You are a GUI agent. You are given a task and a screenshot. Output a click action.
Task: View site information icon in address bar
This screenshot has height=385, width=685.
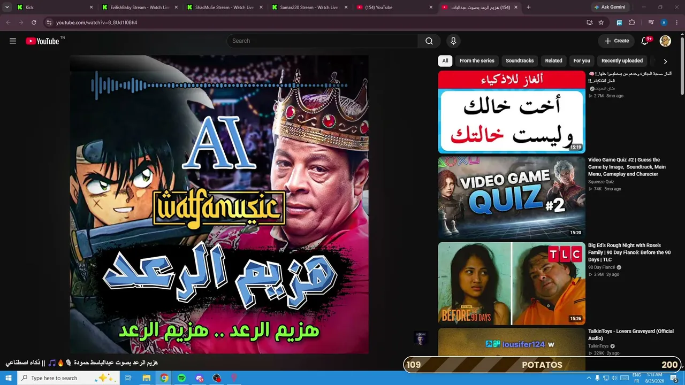49,22
